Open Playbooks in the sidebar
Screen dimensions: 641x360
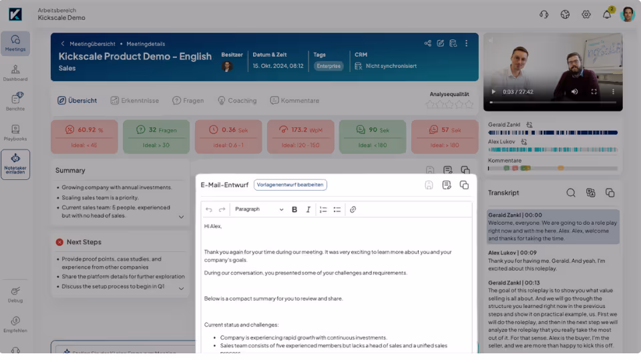coord(15,133)
